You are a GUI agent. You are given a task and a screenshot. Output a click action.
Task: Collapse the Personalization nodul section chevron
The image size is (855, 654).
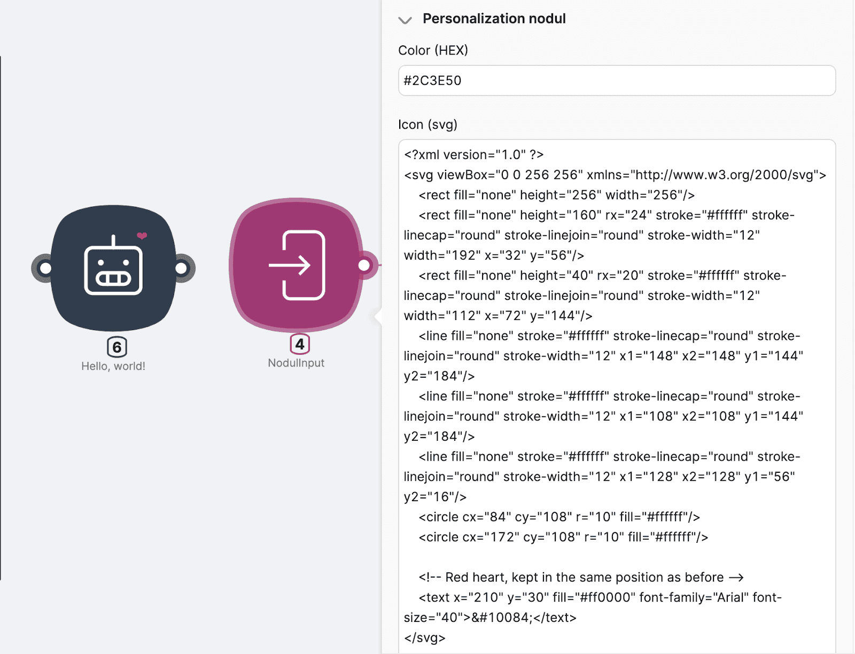click(405, 20)
